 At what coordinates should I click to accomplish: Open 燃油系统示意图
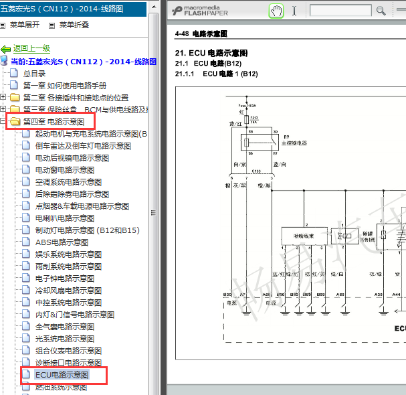point(61,387)
